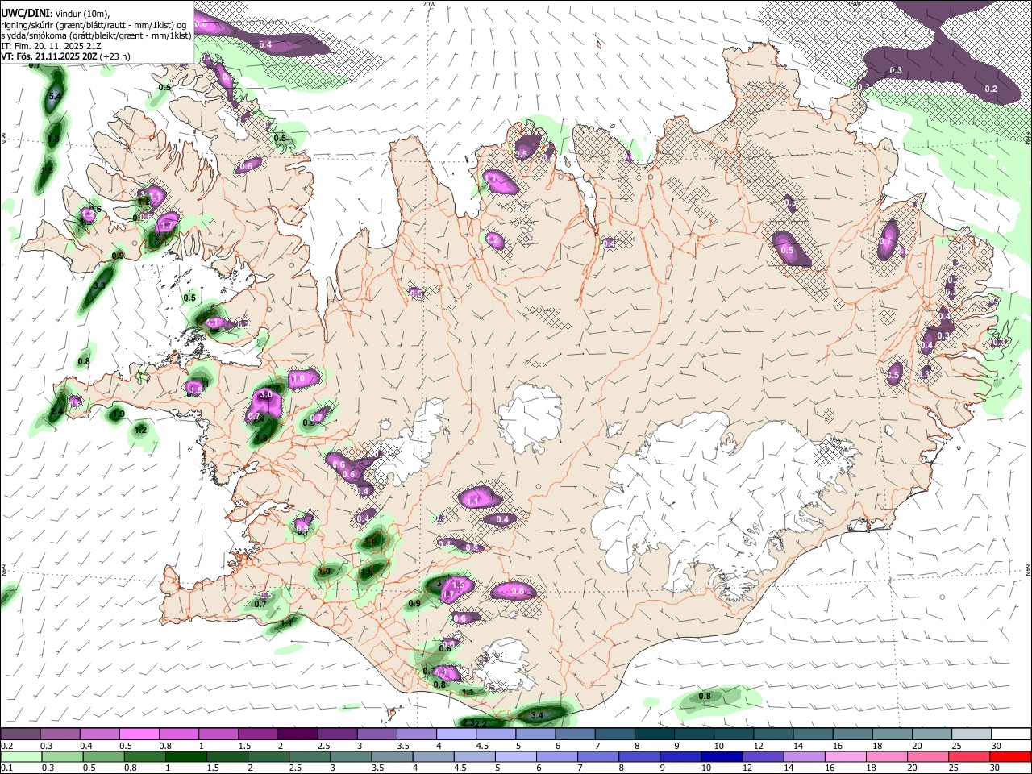Pick the grey-purple 0.2–0.3 snow legend swatch
Image resolution: width=1032 pixels, height=774 pixels.
(x=20, y=734)
